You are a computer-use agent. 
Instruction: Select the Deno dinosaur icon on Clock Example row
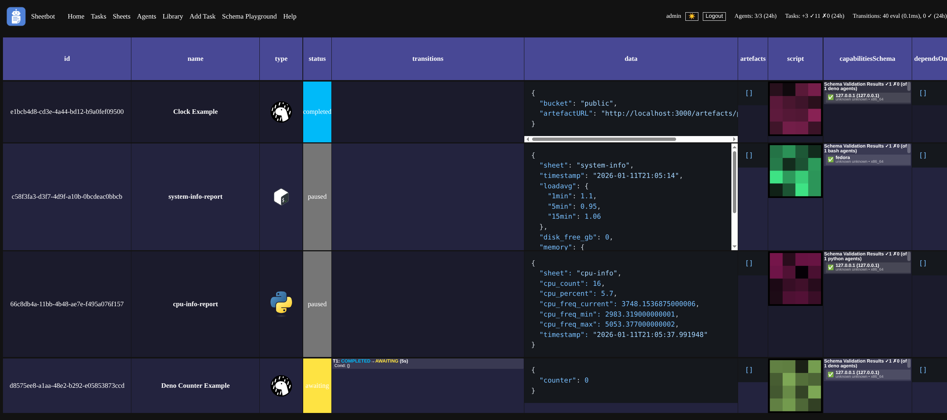(x=281, y=112)
